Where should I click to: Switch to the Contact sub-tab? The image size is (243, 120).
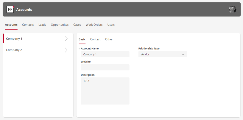(95, 39)
